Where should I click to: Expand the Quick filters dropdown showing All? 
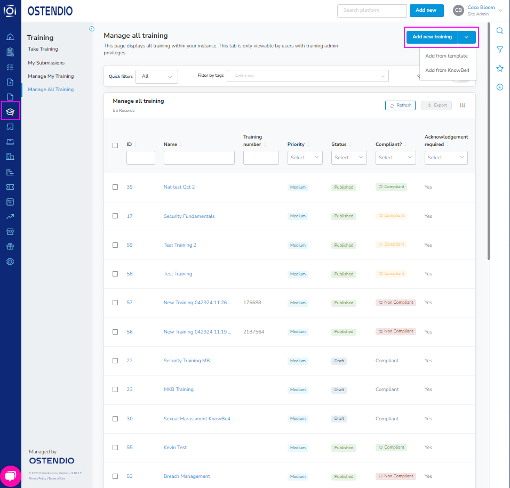(x=156, y=76)
